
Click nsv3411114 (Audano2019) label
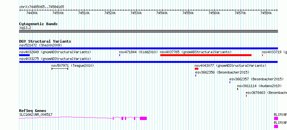259,86
